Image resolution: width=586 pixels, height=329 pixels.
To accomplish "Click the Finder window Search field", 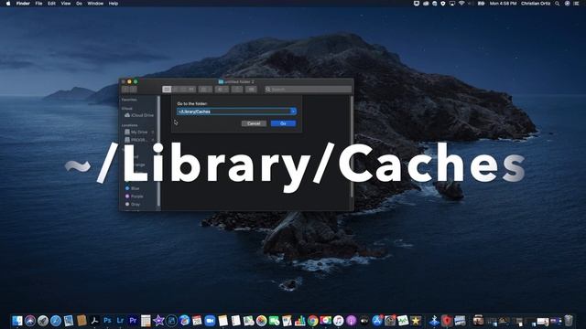I will (x=308, y=90).
